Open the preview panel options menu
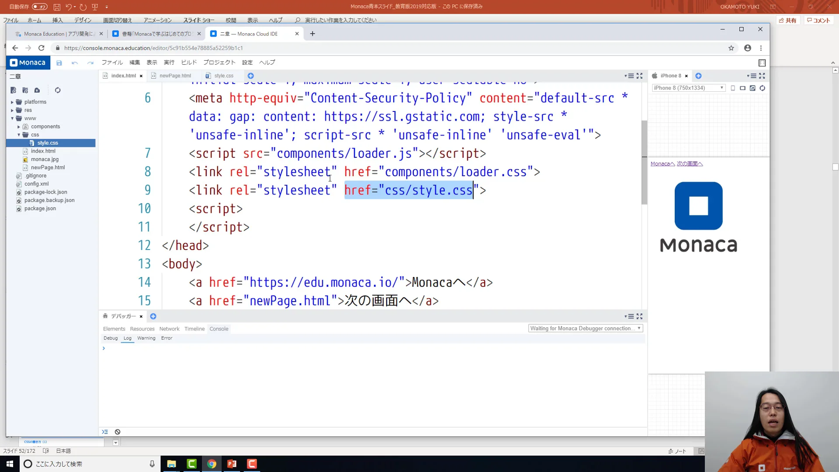The height and width of the screenshot is (472, 839). coord(752,76)
